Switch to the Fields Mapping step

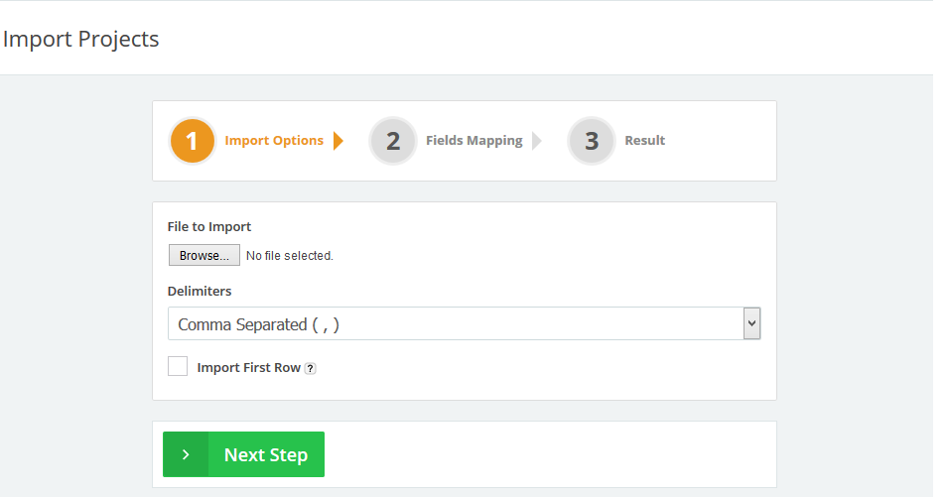click(x=474, y=141)
